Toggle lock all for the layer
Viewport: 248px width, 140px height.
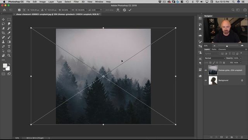[224, 63]
